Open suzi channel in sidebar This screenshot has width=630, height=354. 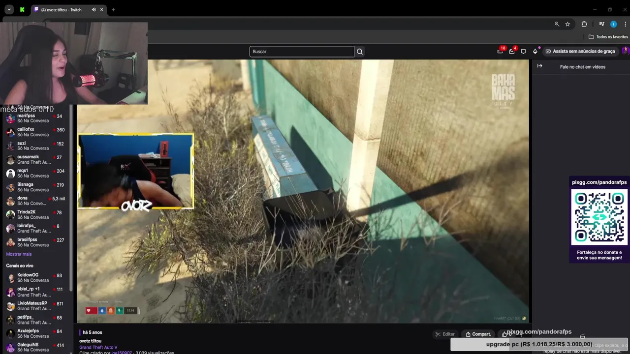[x=35, y=146]
